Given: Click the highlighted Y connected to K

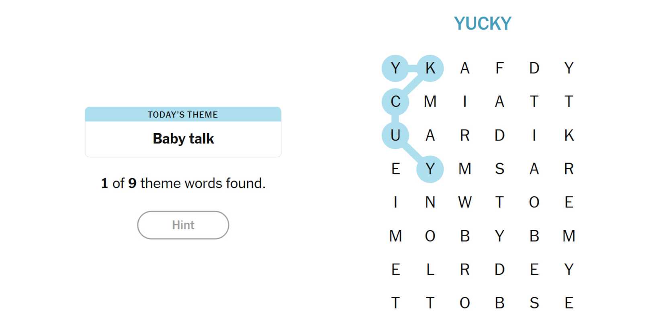Looking at the screenshot, I should (395, 68).
